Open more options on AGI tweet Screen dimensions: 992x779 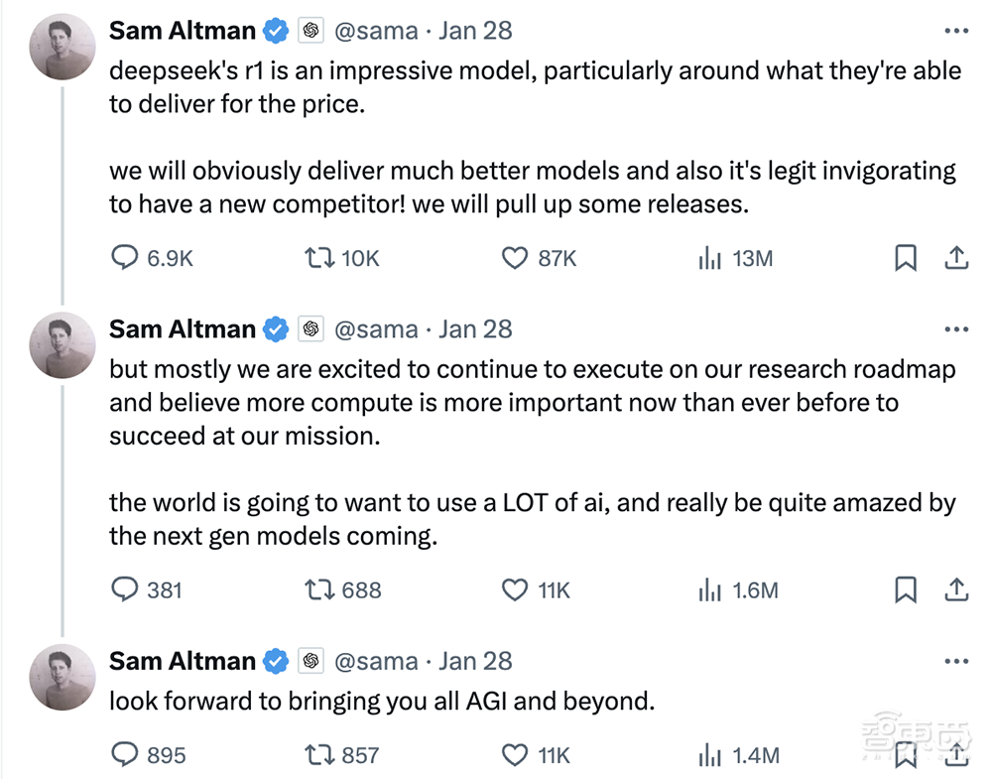[x=955, y=661]
